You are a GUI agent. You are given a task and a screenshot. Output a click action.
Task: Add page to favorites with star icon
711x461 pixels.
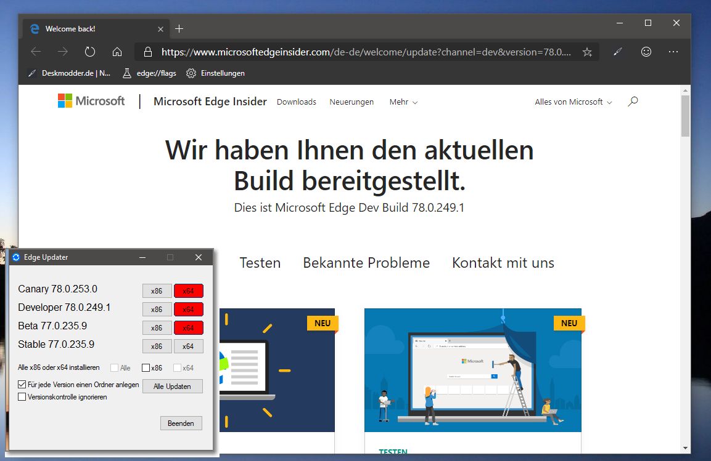click(x=587, y=52)
